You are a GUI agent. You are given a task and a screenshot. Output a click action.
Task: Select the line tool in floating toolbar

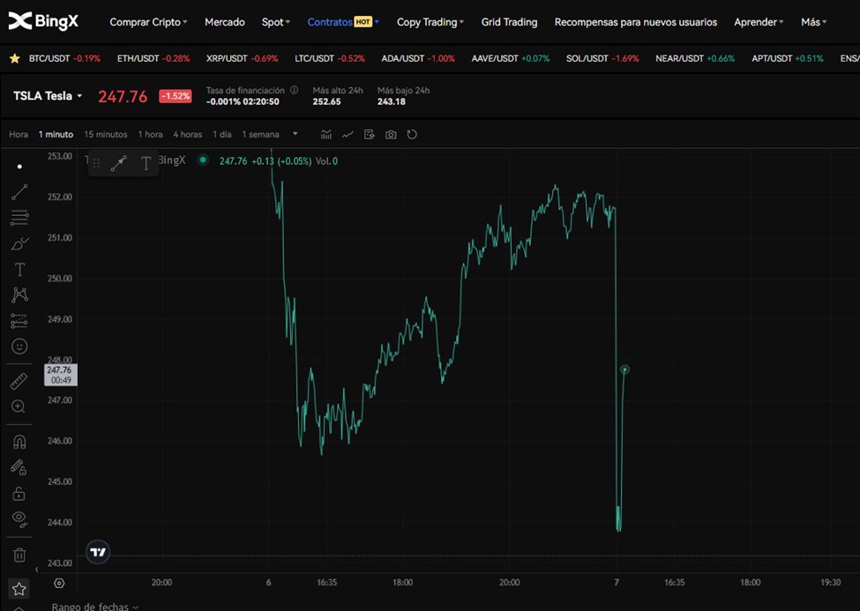118,163
